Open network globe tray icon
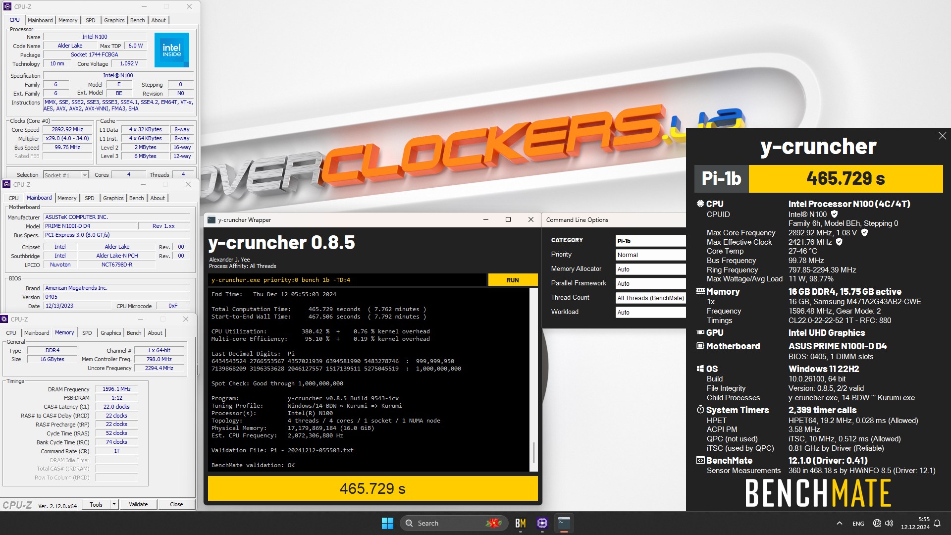 [877, 523]
